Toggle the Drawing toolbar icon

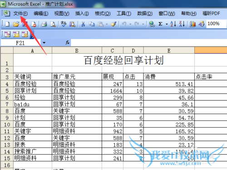(x=202, y=24)
